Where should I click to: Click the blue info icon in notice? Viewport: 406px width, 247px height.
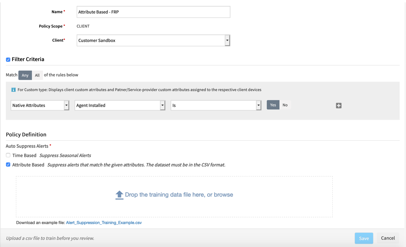click(x=13, y=90)
